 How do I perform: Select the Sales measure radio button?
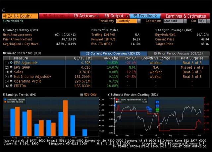click(11, 72)
